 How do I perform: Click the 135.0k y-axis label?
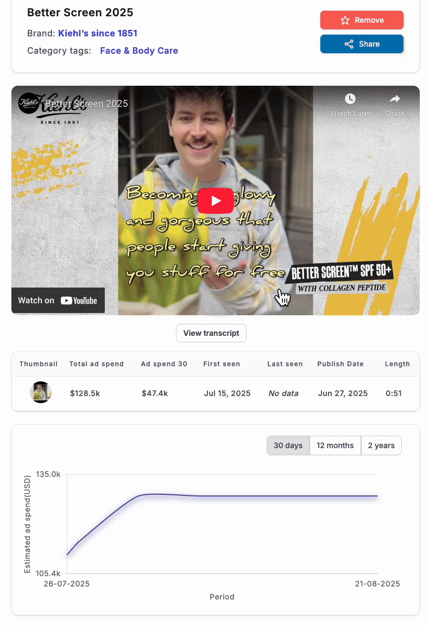[48, 474]
